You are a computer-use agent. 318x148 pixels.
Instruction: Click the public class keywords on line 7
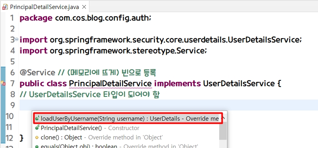click(43, 84)
